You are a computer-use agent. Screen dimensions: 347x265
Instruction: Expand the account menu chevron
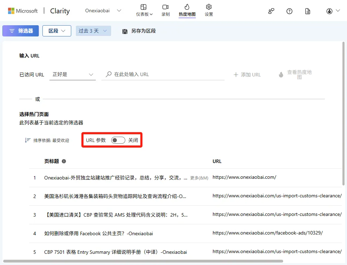coord(338,11)
